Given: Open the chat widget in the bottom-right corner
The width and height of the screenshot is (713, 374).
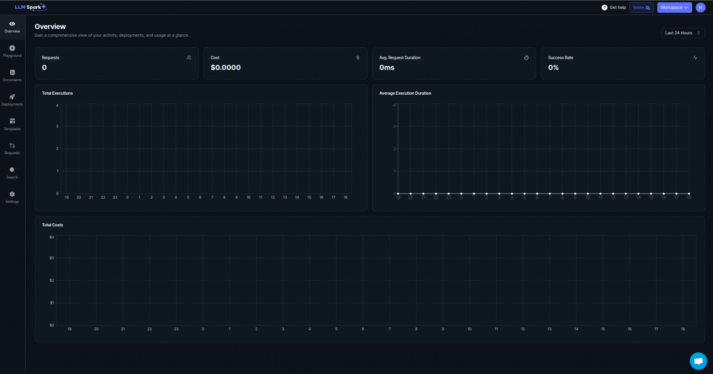Looking at the screenshot, I should (699, 361).
